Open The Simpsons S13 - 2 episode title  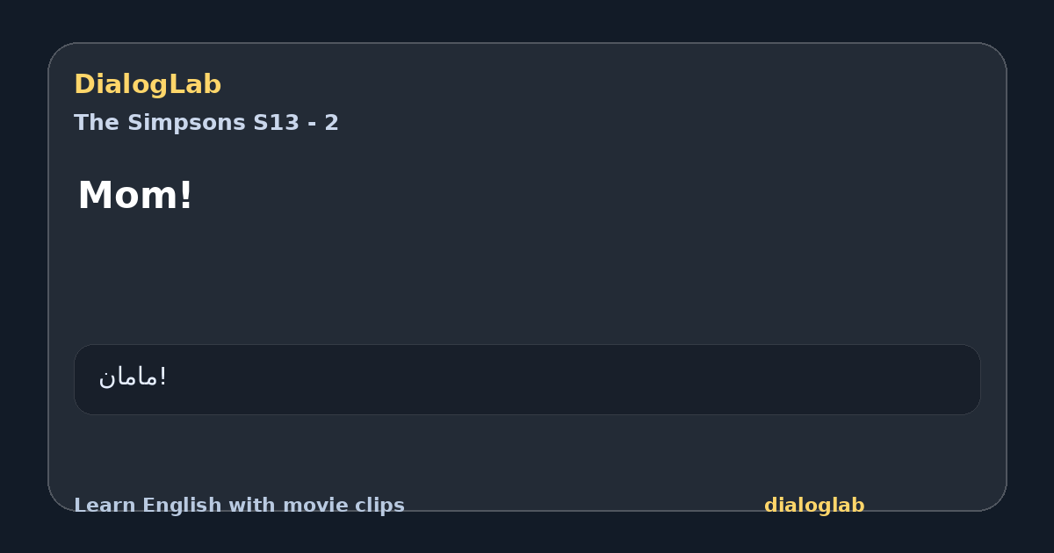(x=206, y=123)
